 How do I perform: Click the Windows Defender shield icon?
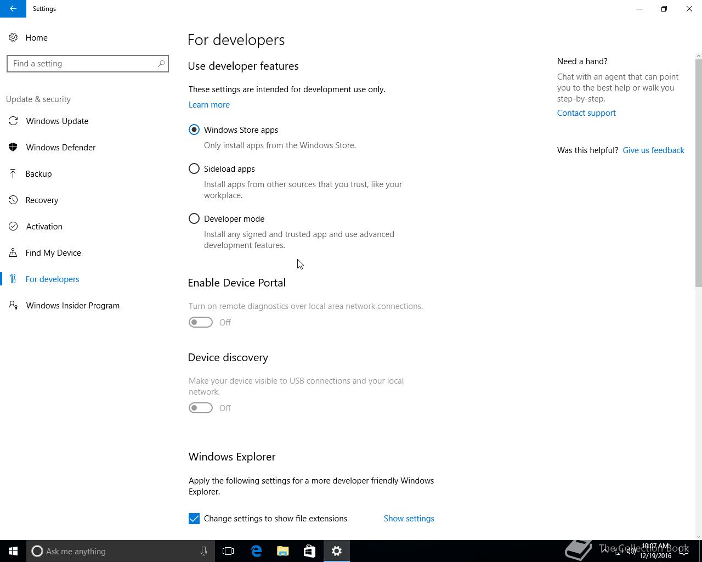click(13, 148)
